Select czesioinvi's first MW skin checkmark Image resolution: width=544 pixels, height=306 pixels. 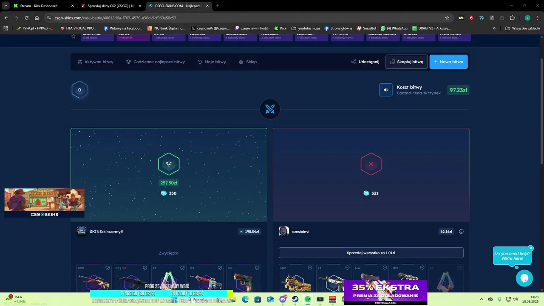(310, 268)
